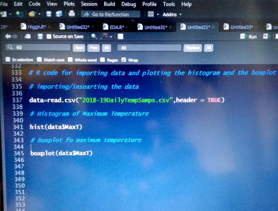This screenshot has height=211, width=278.
Task: Open the Profile menu
Action: (x=149, y=4)
